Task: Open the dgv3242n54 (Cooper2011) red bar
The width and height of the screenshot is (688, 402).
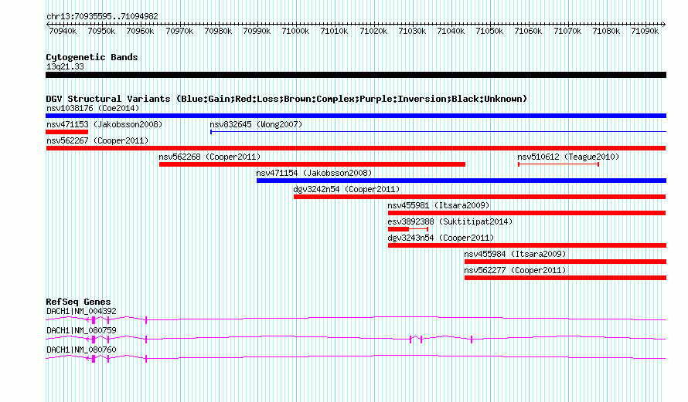Action: tap(479, 197)
